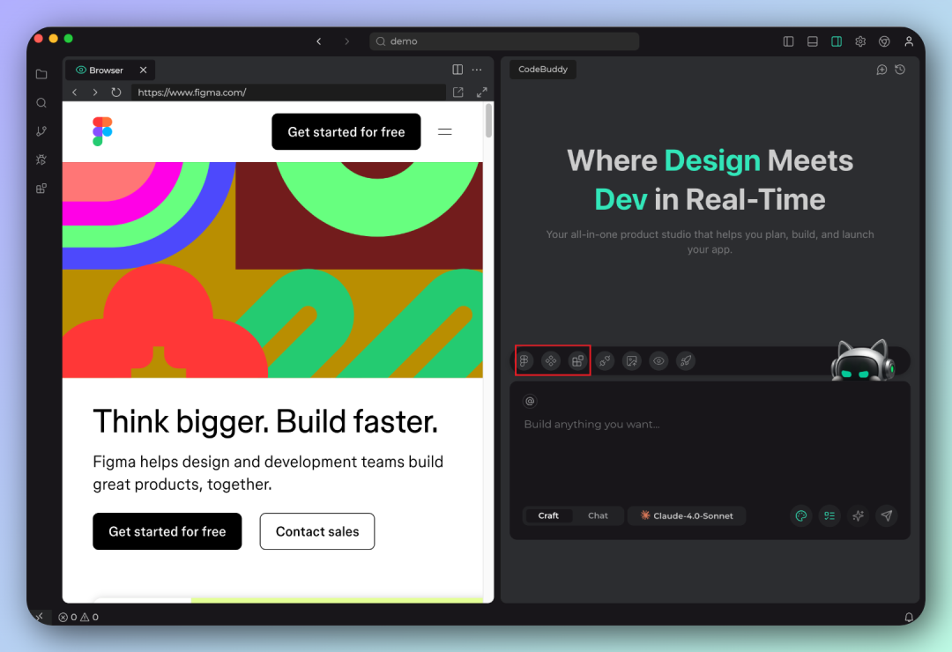This screenshot has width=952, height=652.
Task: Switch to Craft mode
Action: [548, 516]
